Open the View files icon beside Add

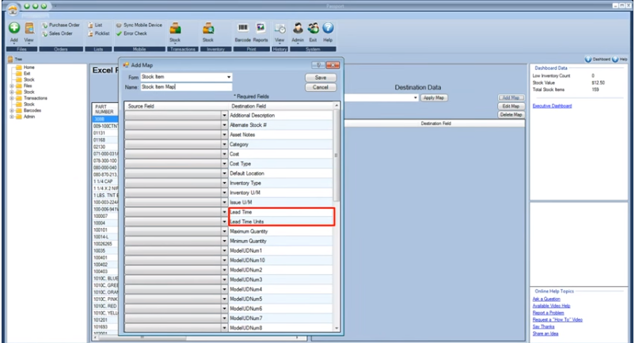29,28
